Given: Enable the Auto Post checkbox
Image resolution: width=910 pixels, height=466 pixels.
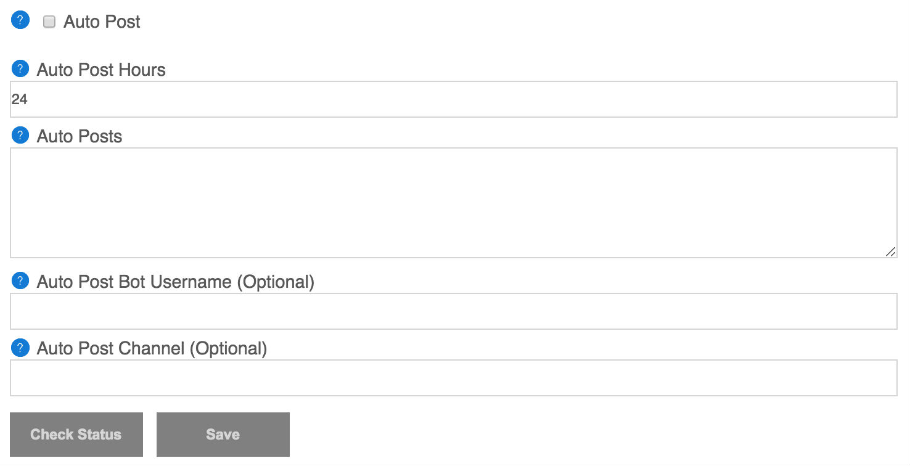Looking at the screenshot, I should [49, 22].
